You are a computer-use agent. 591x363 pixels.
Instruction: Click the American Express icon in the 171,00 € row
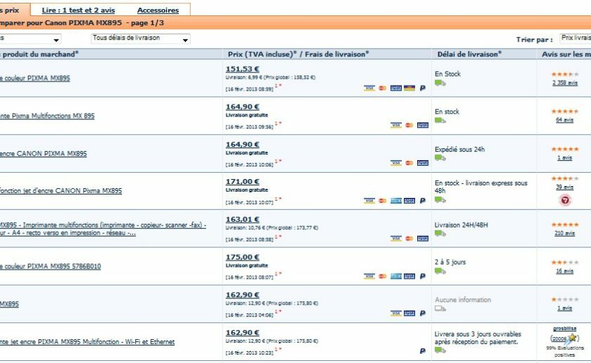click(x=395, y=201)
